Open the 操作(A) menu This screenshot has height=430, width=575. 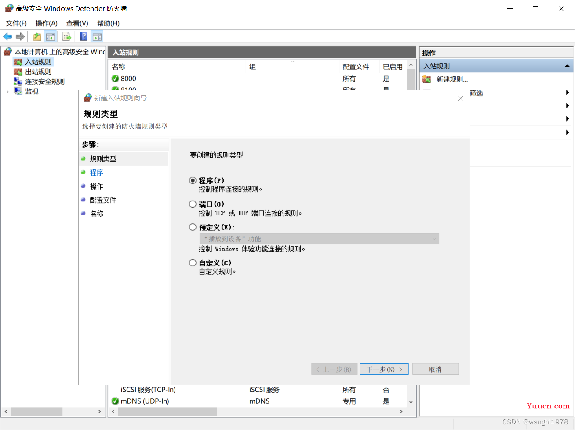(x=47, y=23)
